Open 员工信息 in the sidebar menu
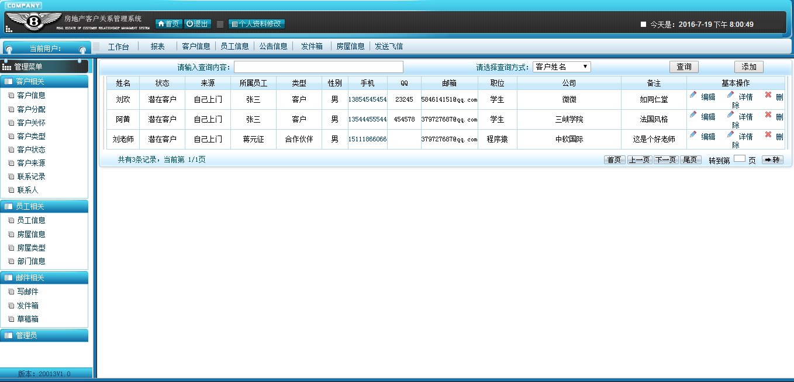 point(32,220)
